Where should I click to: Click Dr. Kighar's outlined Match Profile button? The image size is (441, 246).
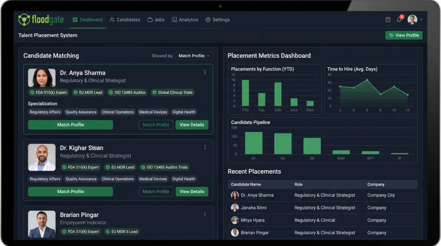click(156, 191)
